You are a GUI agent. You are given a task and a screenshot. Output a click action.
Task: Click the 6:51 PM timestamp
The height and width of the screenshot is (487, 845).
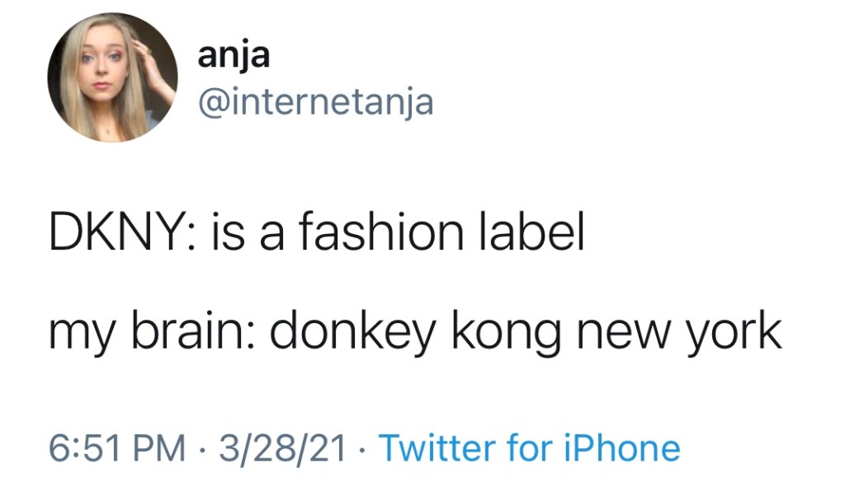point(117,449)
